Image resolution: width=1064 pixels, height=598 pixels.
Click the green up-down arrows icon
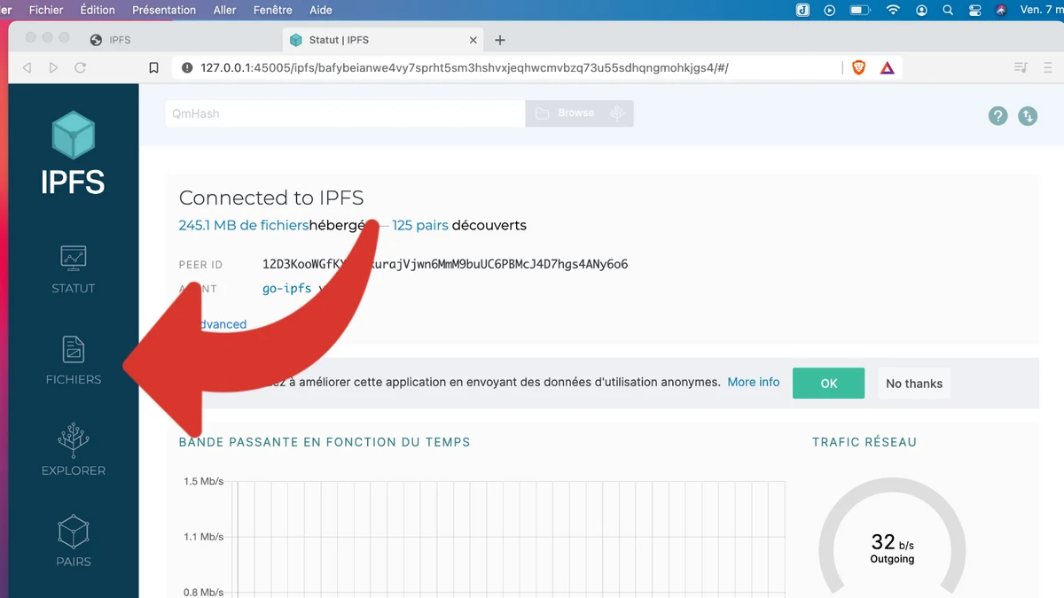point(1028,115)
